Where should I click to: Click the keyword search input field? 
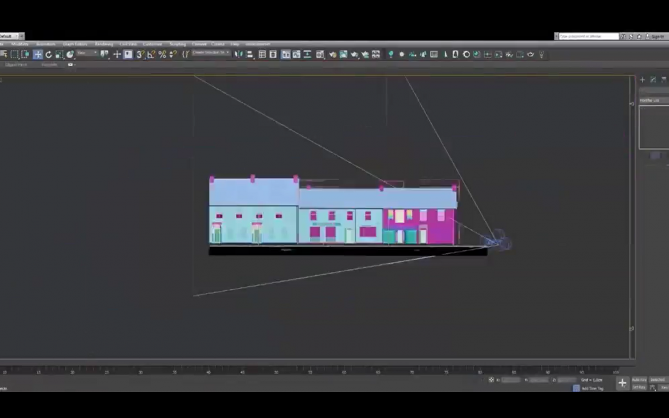[x=588, y=37]
